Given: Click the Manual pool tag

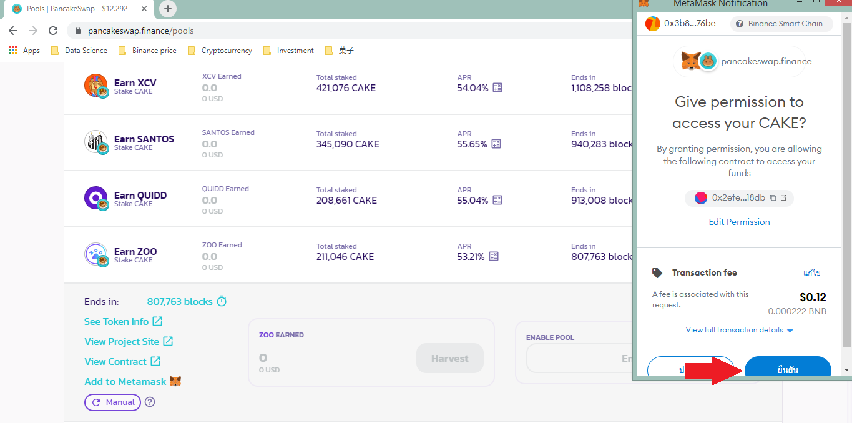Looking at the screenshot, I should click(113, 402).
